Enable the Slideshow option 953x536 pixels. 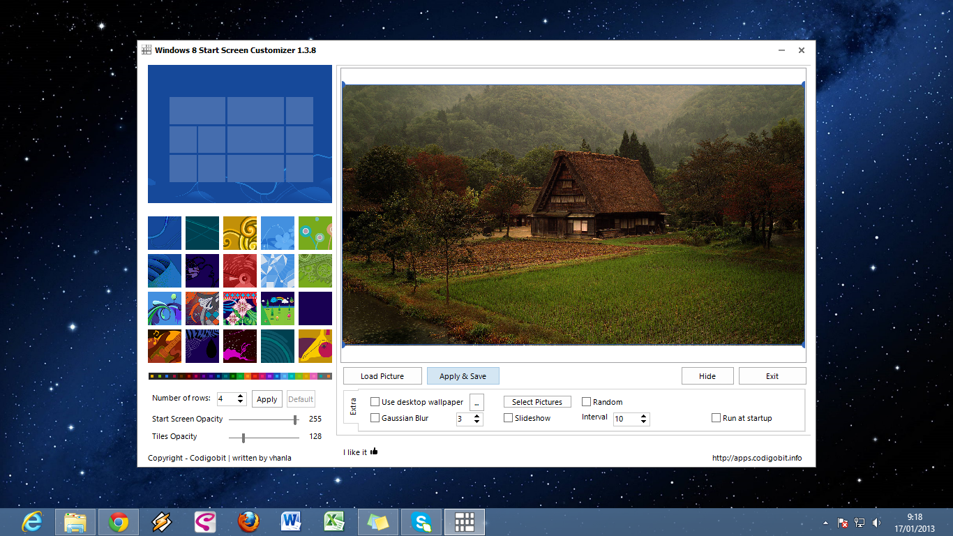(509, 417)
